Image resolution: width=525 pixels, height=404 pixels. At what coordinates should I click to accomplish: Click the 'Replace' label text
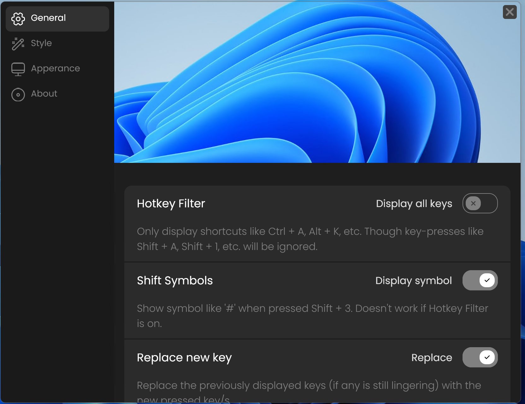click(x=432, y=358)
